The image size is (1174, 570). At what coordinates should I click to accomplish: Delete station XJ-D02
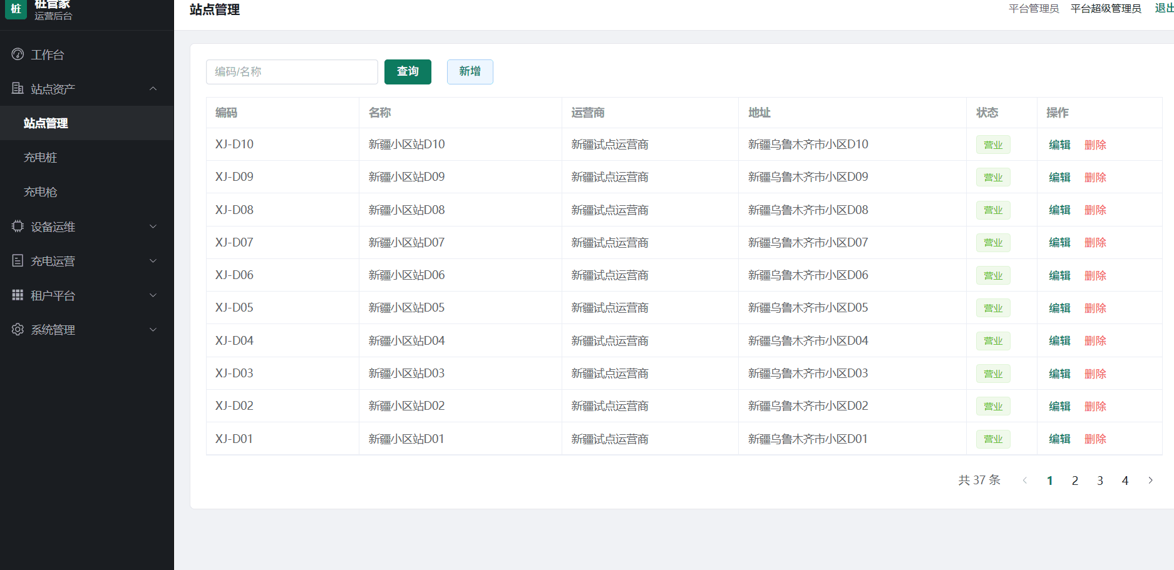1095,406
